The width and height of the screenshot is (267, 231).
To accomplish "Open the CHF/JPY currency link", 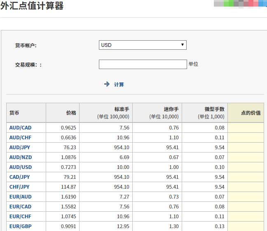I will [x=19, y=187].
